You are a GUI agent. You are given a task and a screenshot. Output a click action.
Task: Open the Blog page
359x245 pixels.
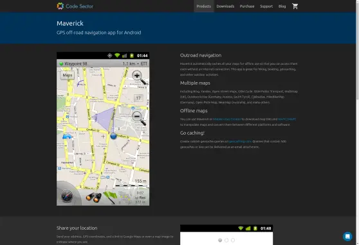[x=282, y=6]
